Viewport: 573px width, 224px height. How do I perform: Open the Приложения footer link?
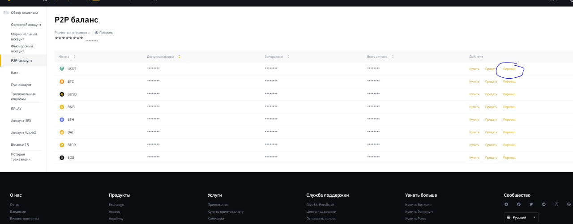point(218,205)
